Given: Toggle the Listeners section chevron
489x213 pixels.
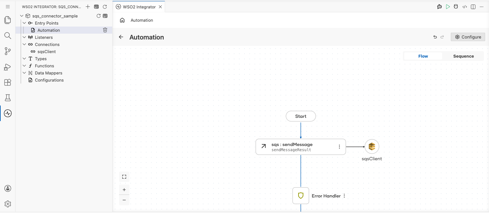Looking at the screenshot, I should (24, 37).
